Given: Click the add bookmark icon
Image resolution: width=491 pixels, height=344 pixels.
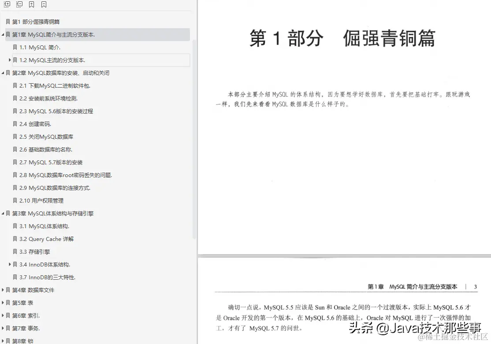Looking at the screenshot, I should coord(32,4).
